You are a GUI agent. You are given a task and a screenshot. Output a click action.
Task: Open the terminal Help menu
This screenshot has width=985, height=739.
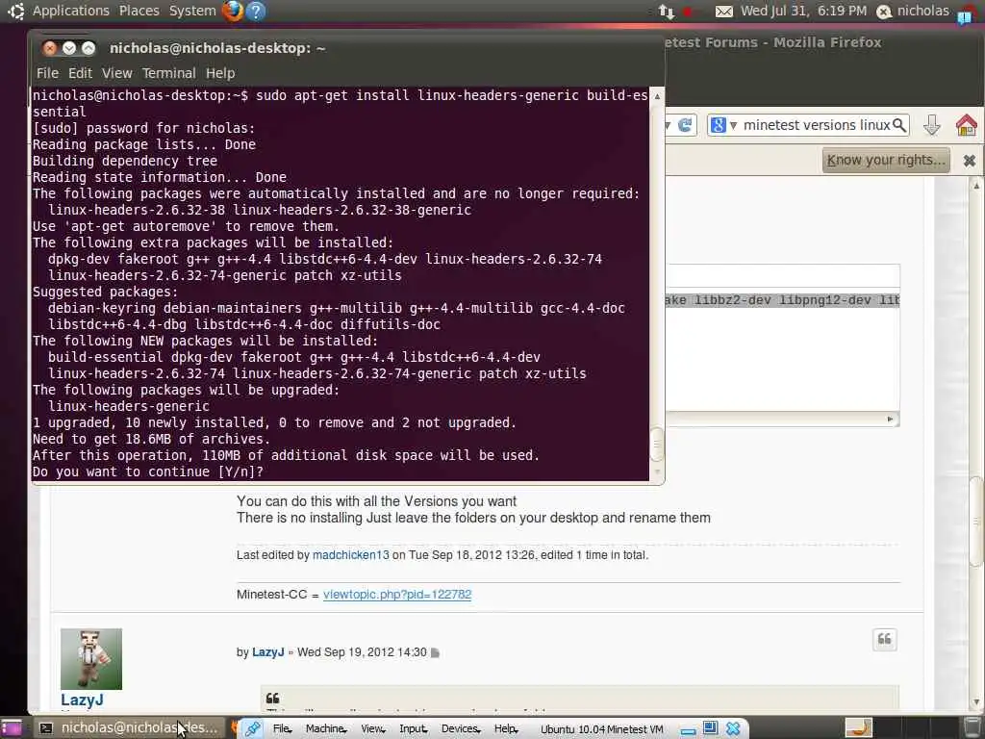point(220,73)
